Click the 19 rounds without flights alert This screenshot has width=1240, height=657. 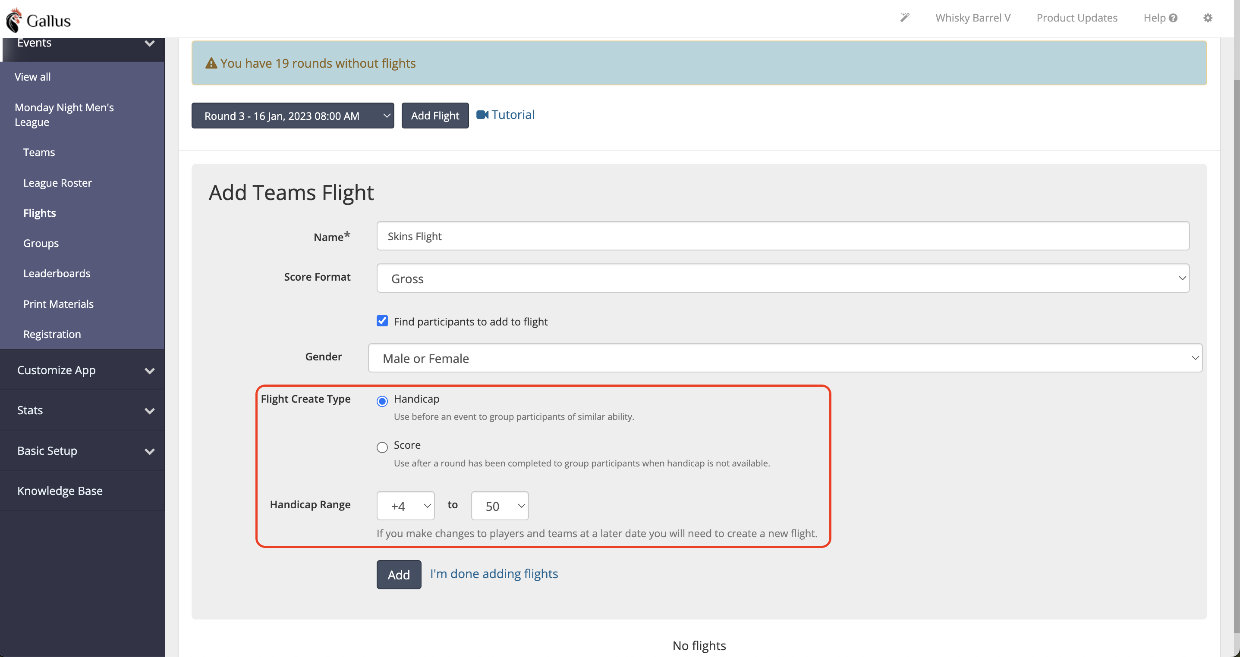coord(699,63)
